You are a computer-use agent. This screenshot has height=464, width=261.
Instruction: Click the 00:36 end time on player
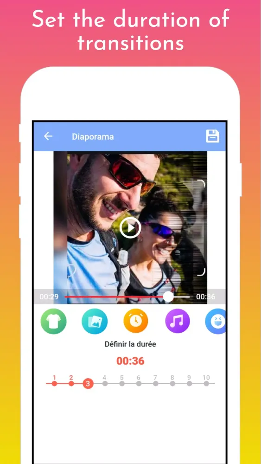(x=206, y=296)
